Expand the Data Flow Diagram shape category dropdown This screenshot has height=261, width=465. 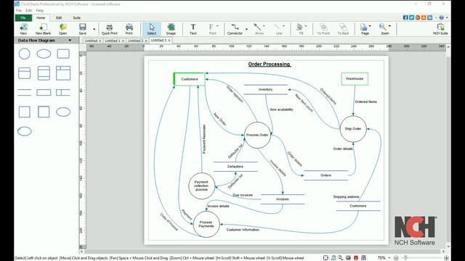[x=70, y=41]
